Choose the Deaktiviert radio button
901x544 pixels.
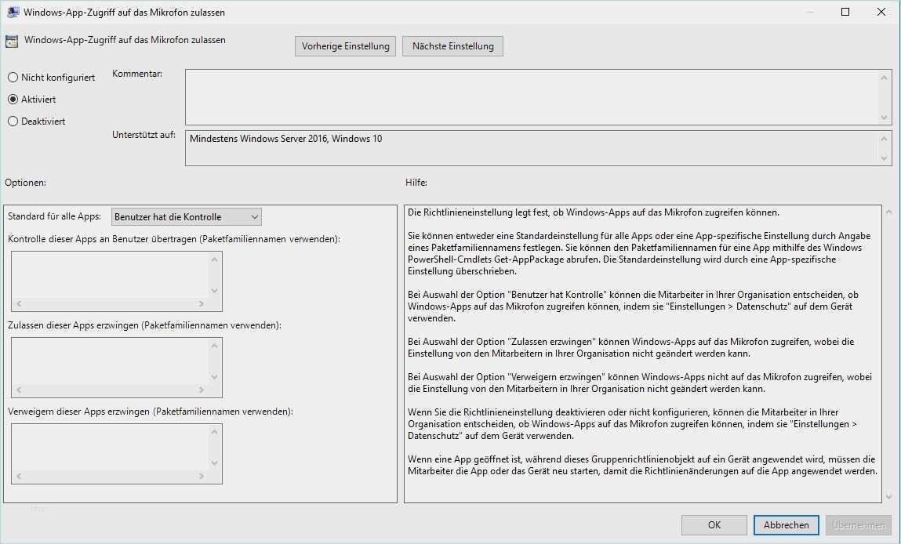pos(13,121)
